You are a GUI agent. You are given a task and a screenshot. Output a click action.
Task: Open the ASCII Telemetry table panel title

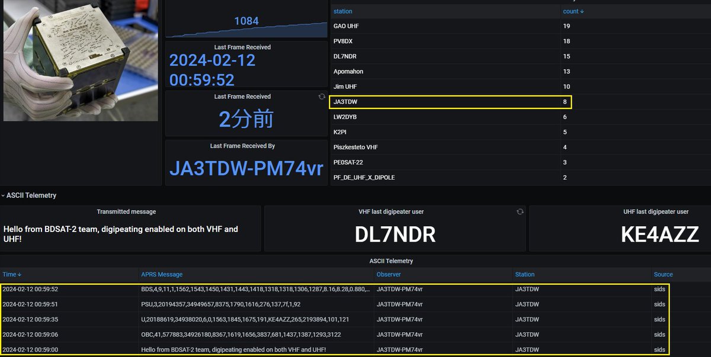pos(391,260)
